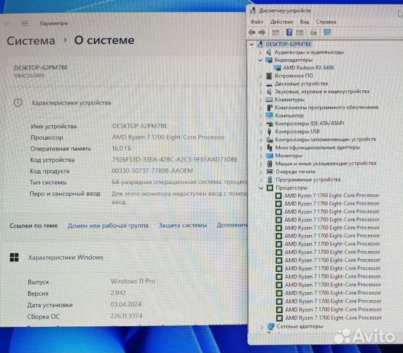Image resolution: width=403 pixels, height=353 pixels.
Task: Open hamburger navigation menu in Settings
Action: [25, 24]
